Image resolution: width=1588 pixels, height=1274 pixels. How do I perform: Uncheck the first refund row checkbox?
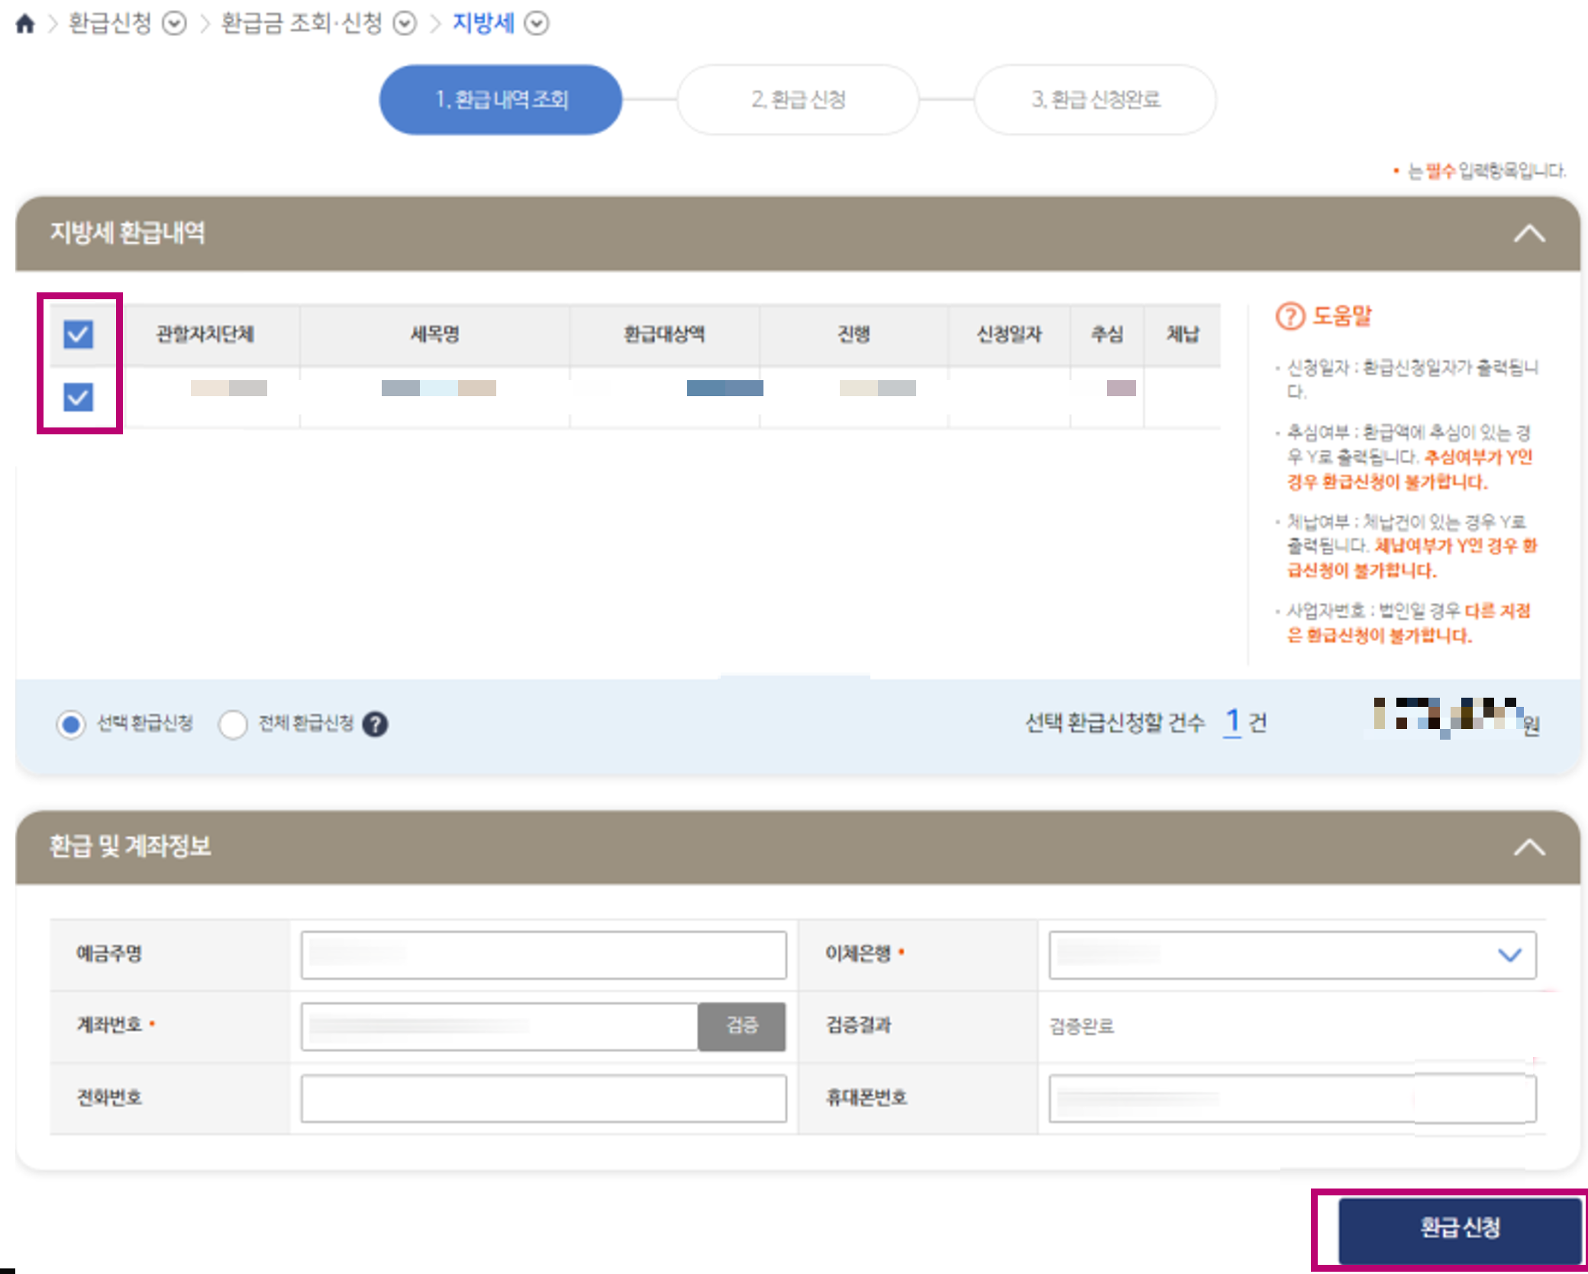(79, 397)
